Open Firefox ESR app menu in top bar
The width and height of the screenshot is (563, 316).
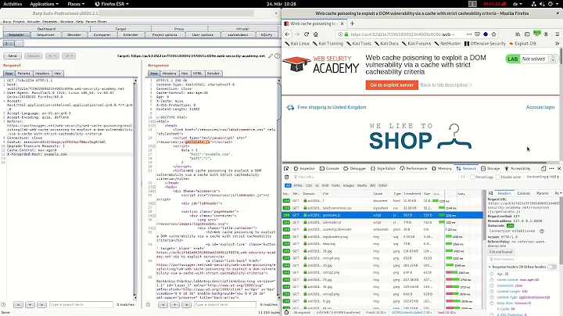coord(112,4)
